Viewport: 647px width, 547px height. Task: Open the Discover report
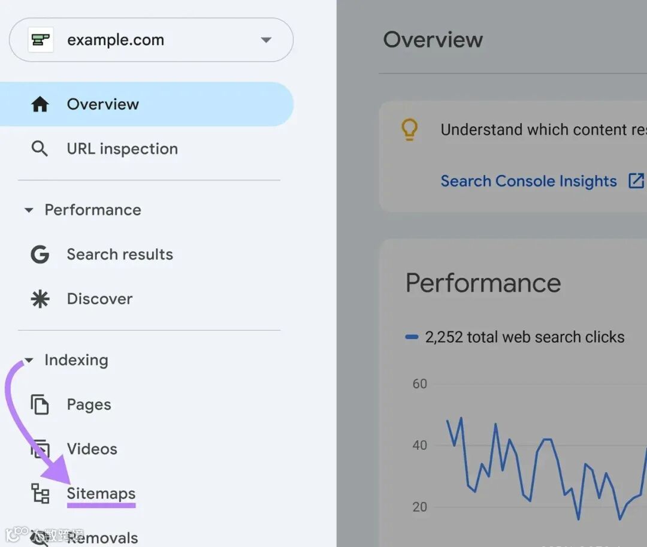click(100, 299)
